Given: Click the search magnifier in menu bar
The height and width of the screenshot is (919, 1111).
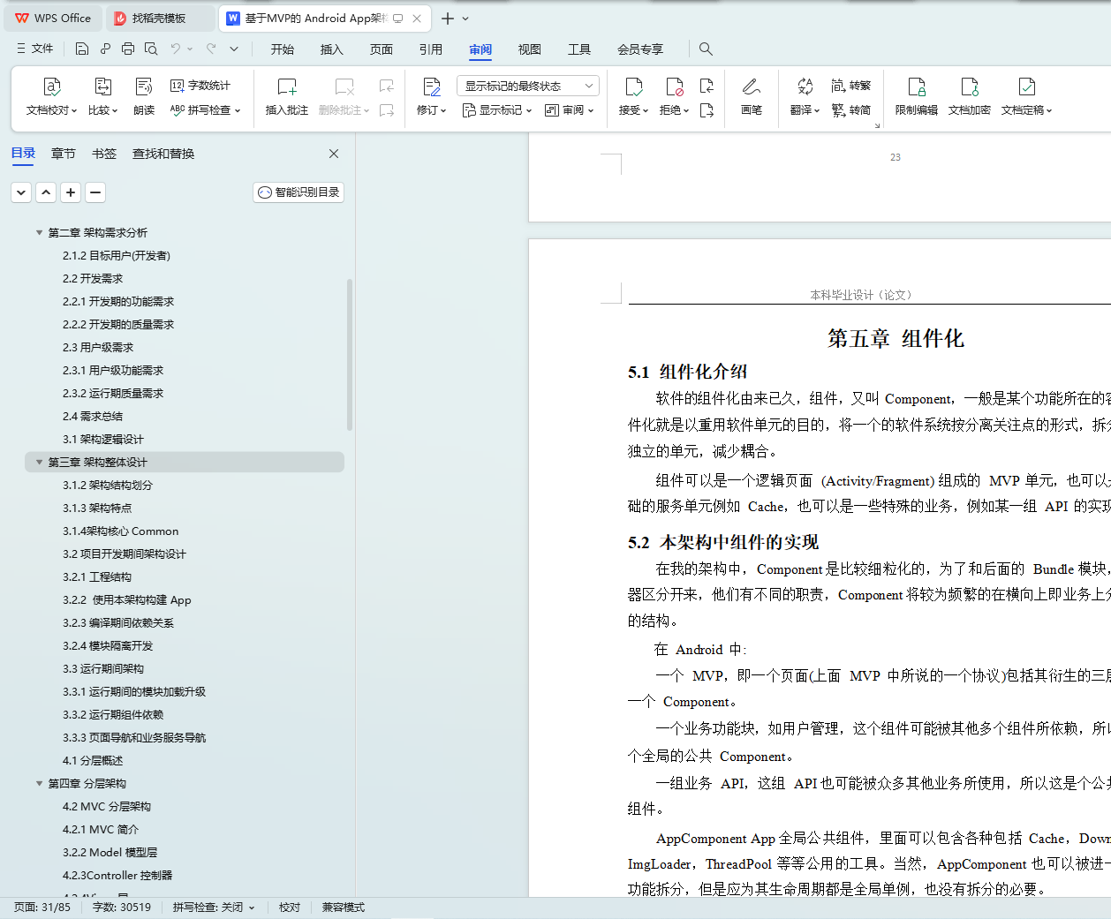Looking at the screenshot, I should click(706, 49).
